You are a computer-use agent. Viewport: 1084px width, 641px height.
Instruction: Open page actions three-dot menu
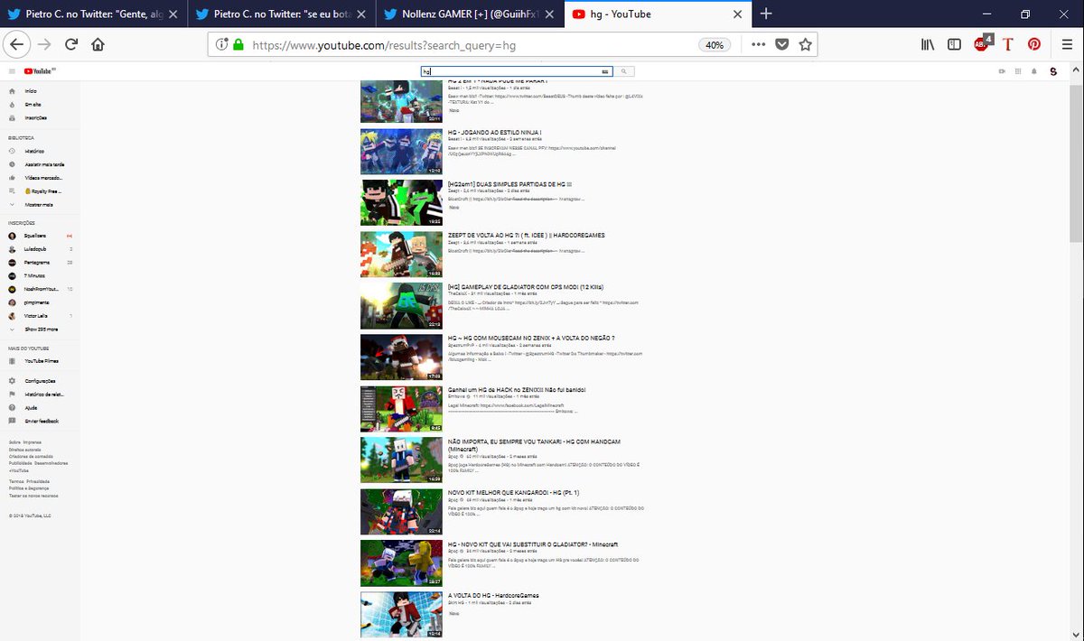coord(758,44)
